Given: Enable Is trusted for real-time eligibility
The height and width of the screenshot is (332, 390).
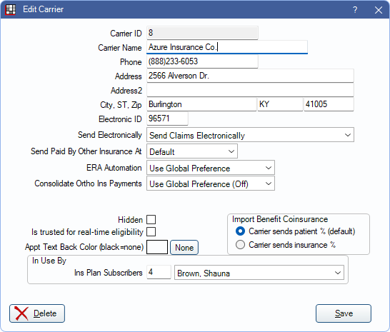Looking at the screenshot, I should pos(151,232).
